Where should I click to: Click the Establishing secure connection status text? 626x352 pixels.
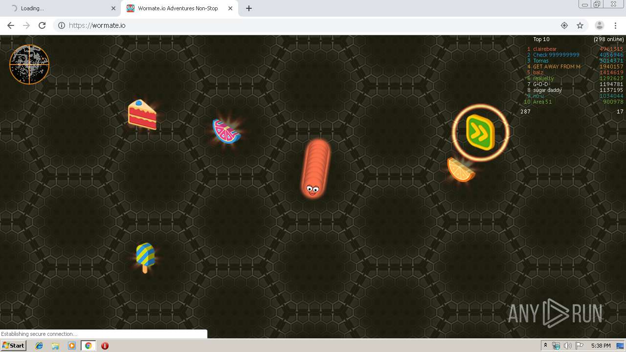pyautogui.click(x=39, y=334)
